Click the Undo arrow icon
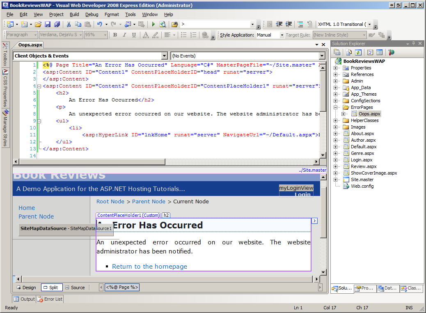The height and width of the screenshot is (313, 426). (x=99, y=24)
